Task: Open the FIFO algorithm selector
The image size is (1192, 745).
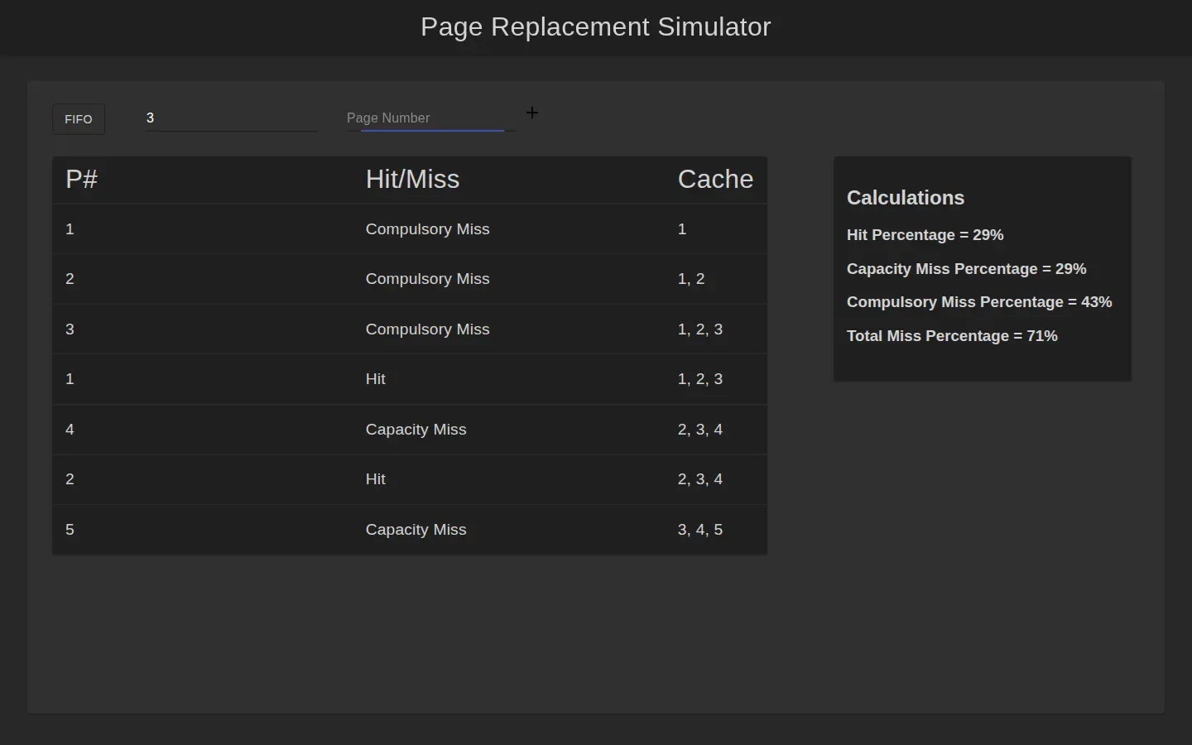Action: pos(79,119)
